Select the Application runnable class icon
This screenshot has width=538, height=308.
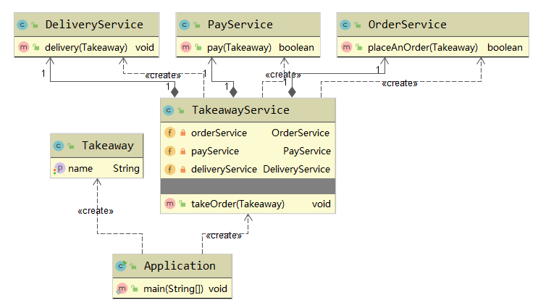click(x=121, y=266)
